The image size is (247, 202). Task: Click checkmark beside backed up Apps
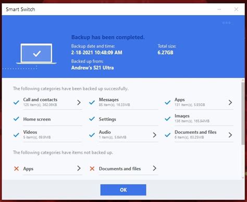tap(168, 102)
